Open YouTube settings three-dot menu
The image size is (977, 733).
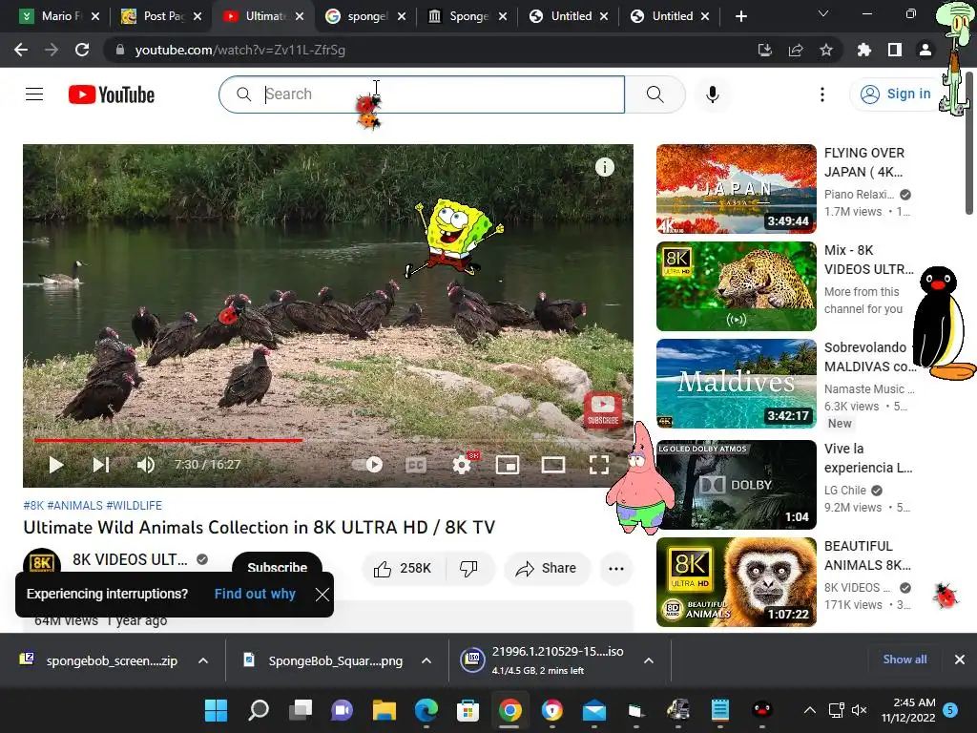tap(821, 94)
